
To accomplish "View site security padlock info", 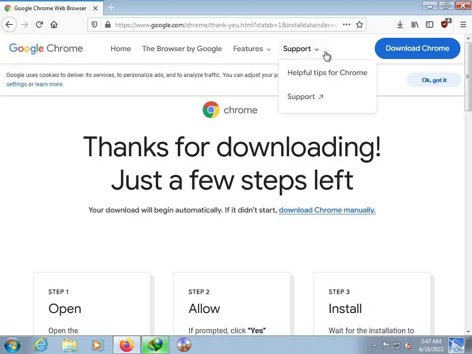I will pyautogui.click(x=107, y=25).
